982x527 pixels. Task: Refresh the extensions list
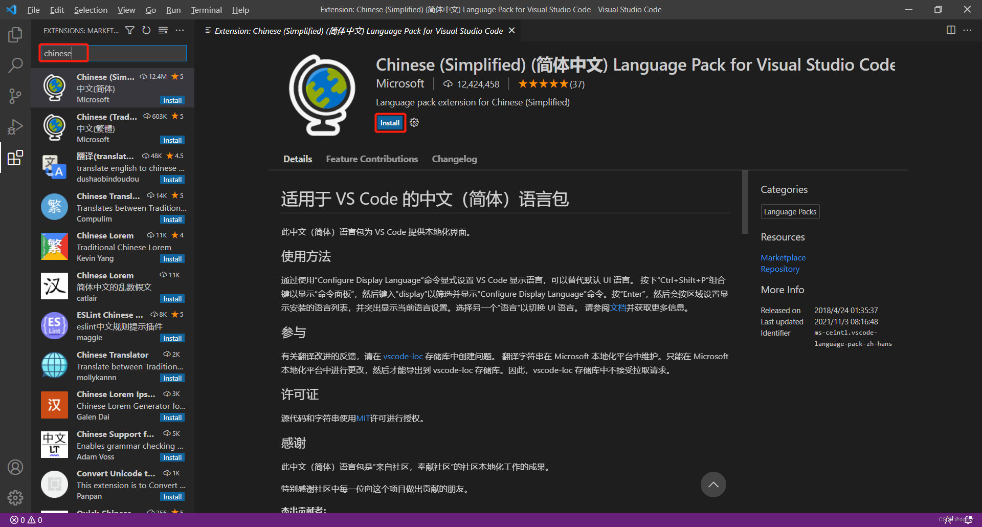[146, 31]
